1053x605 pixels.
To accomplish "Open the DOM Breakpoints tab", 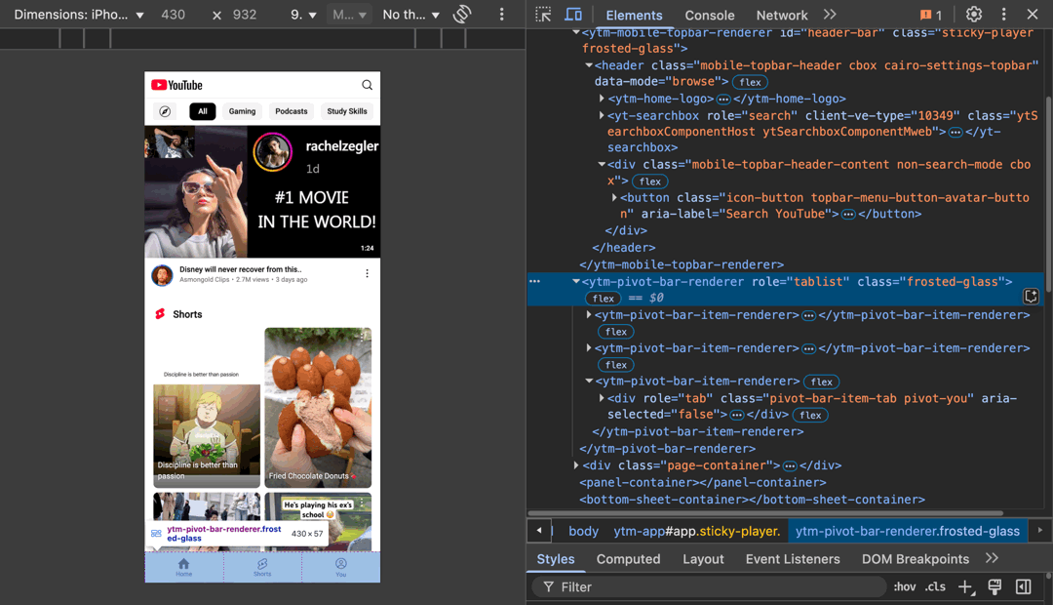I will point(915,558).
